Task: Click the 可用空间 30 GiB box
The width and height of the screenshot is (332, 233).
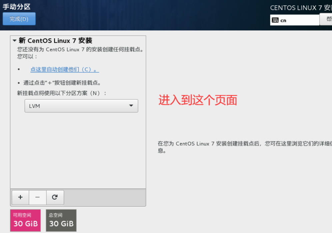Action: coord(25,220)
